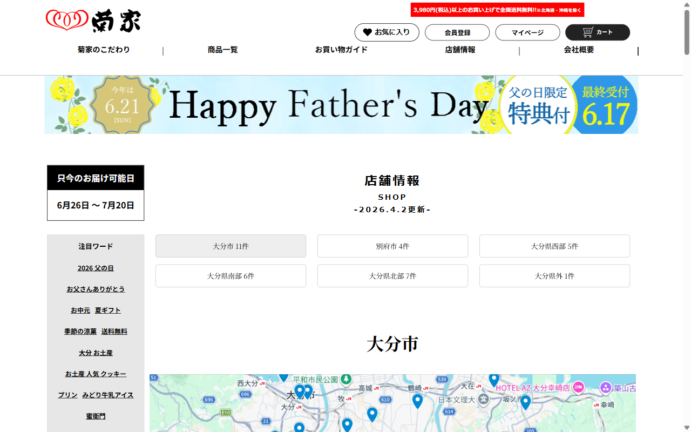Select the 大分県西部 5件 area tab

tap(554, 246)
